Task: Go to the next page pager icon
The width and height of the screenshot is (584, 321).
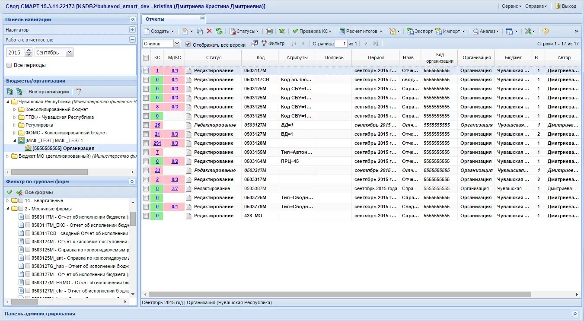Action: click(x=366, y=43)
